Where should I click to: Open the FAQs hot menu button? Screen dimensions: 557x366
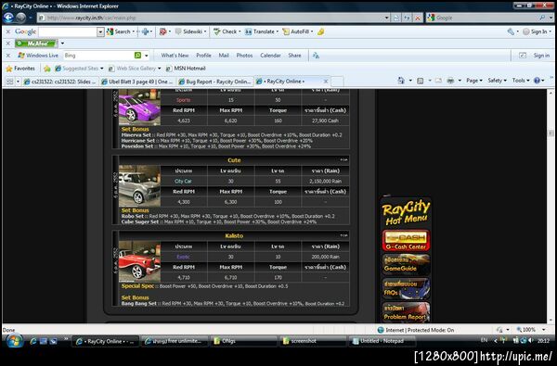(406, 288)
